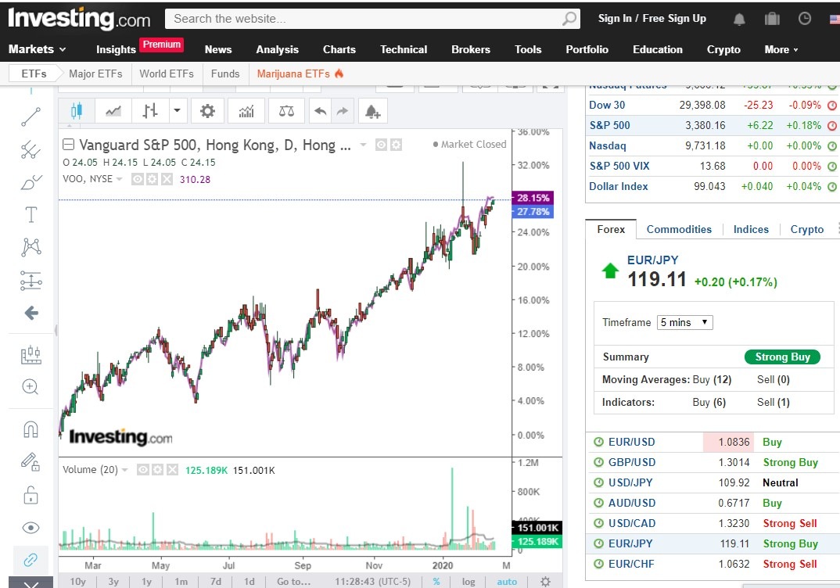Screen dimensions: 840x588
Task: Select the pitchfork drawing tool
Action: tap(31, 150)
